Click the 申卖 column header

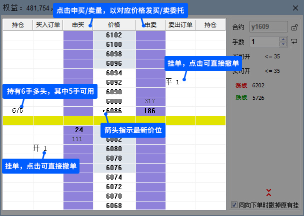coord(150,24)
